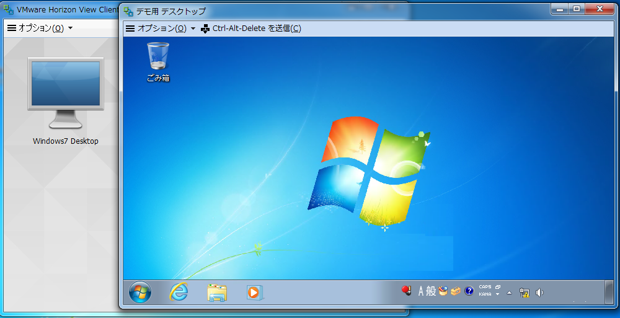Click the 般 conversion mode indicator
Screen dimensions: 620x318
click(x=431, y=291)
